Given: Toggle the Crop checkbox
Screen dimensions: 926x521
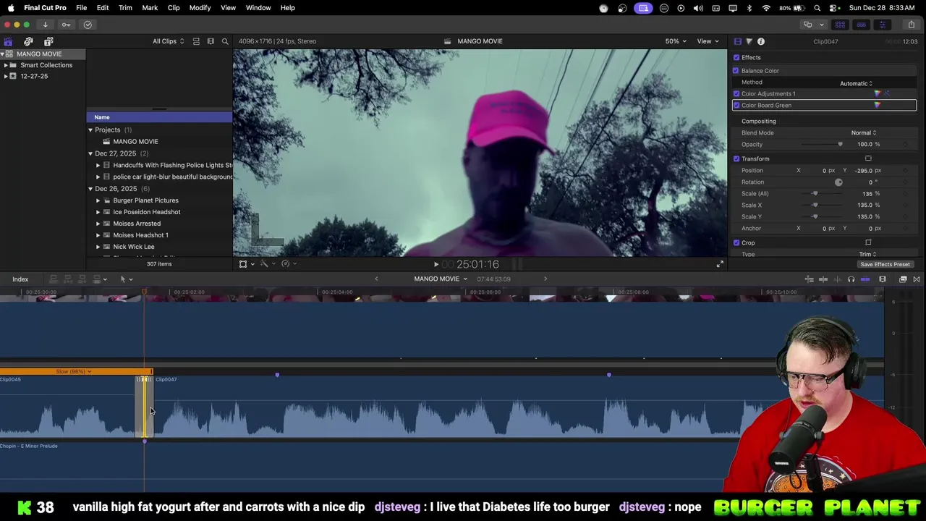Looking at the screenshot, I should [736, 242].
